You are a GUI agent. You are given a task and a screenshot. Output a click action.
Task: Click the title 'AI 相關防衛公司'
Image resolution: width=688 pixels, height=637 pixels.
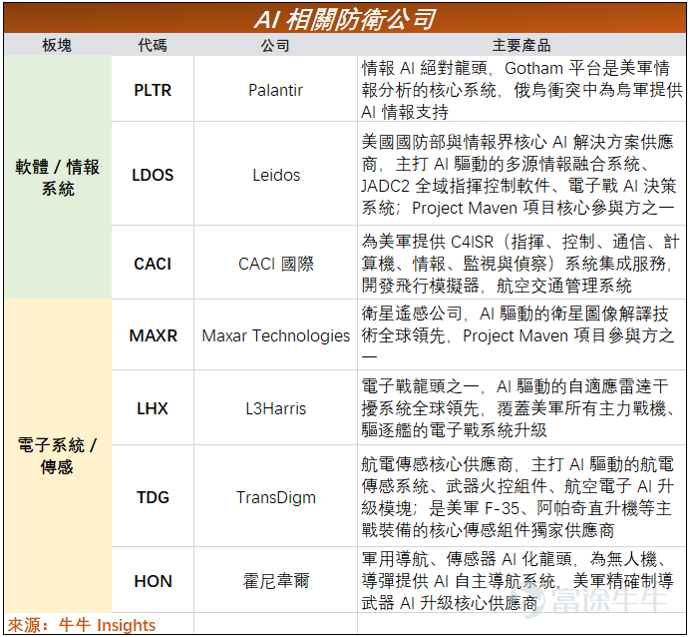(x=345, y=19)
